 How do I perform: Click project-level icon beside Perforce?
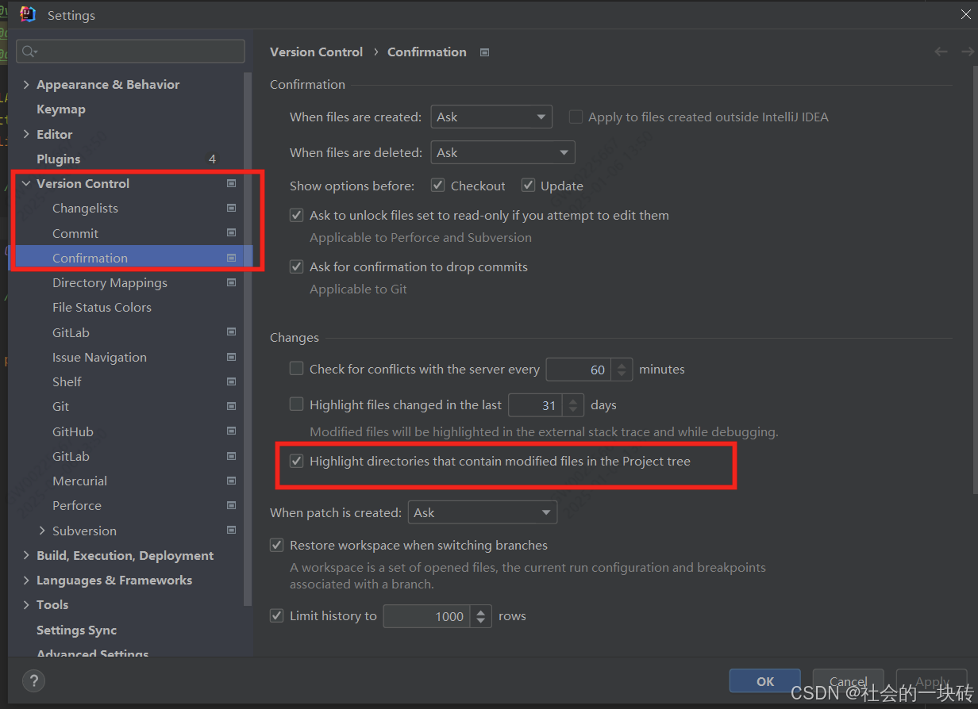click(232, 505)
